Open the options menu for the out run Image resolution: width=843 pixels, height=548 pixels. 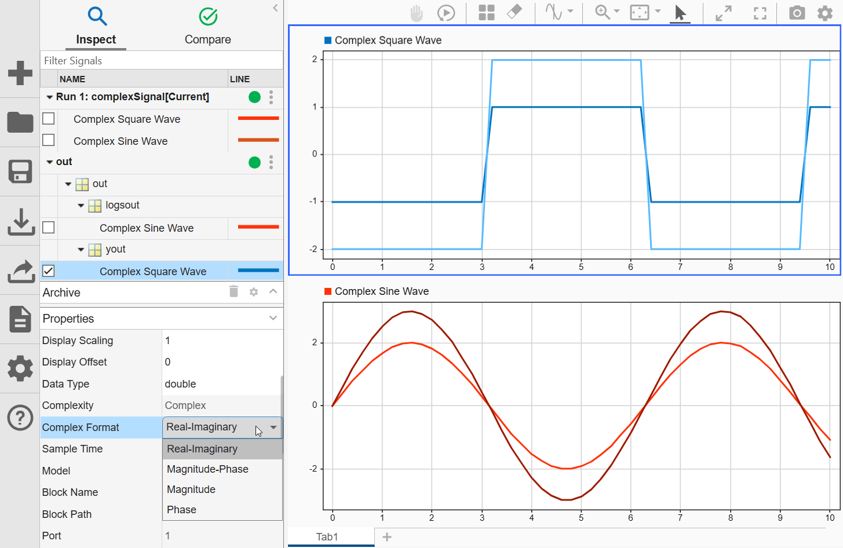click(271, 162)
